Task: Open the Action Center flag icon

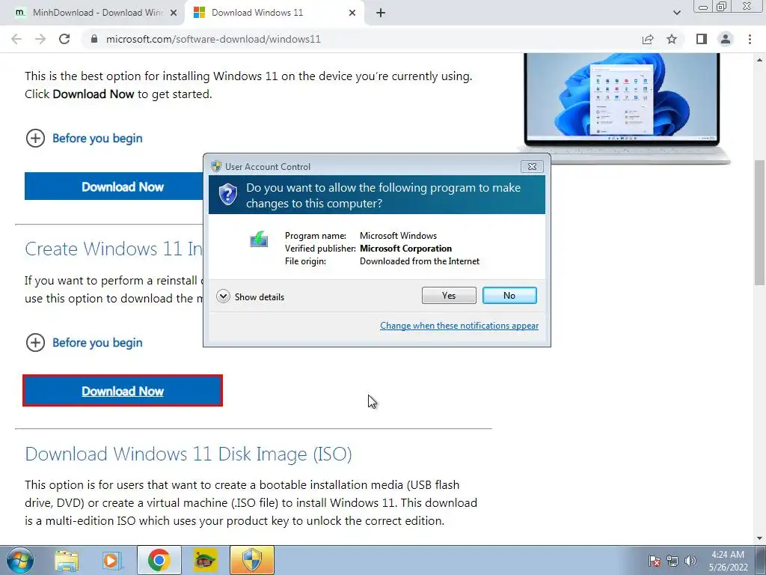Action: pyautogui.click(x=655, y=560)
